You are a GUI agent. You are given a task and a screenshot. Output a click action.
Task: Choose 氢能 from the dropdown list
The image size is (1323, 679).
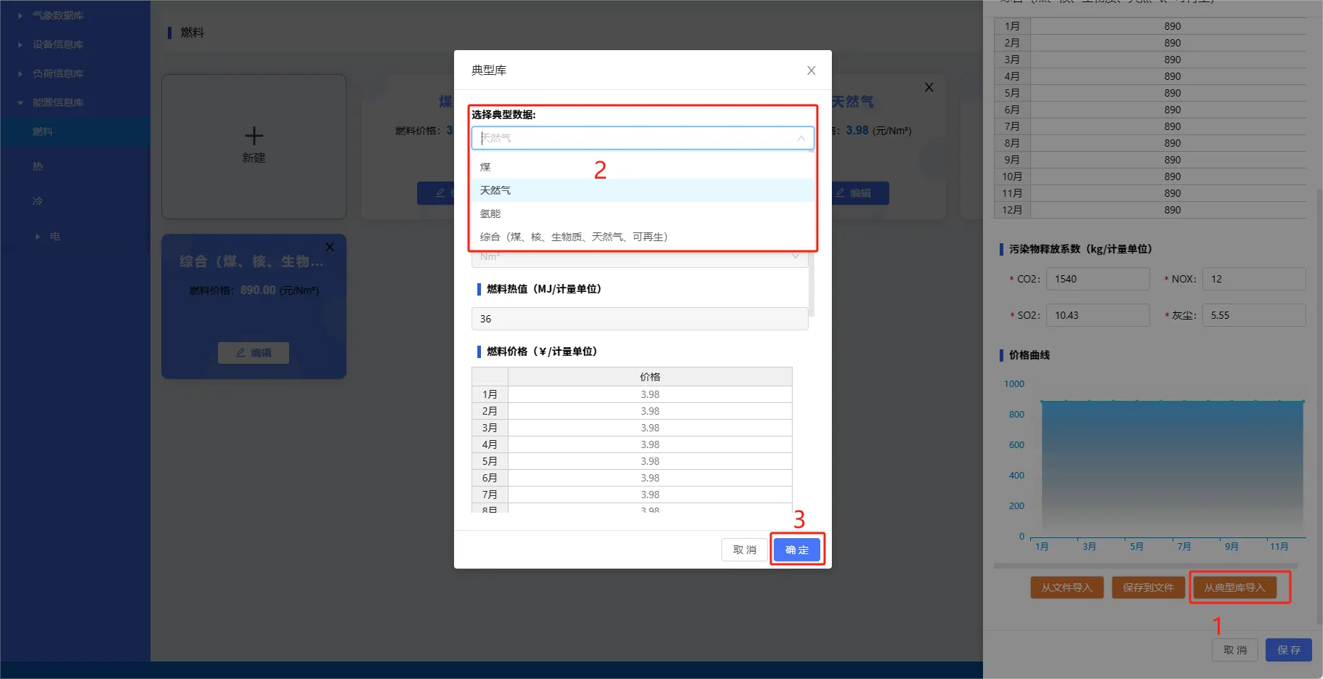click(x=642, y=214)
